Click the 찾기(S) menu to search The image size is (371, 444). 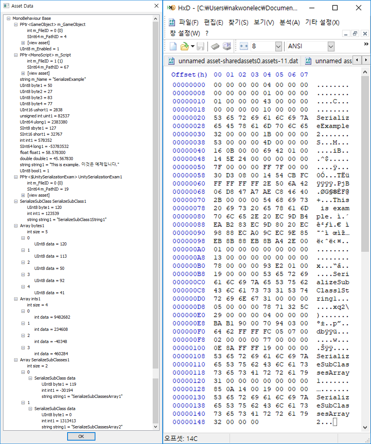click(238, 22)
